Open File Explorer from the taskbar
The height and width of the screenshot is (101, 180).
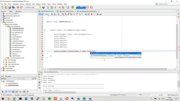9,98
